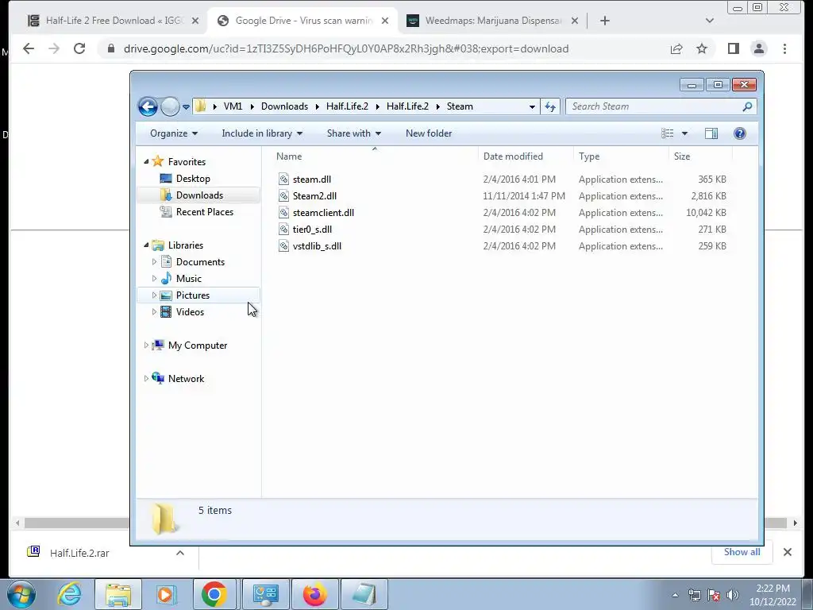Image resolution: width=813 pixels, height=610 pixels.
Task: Open Chrome's three-dot menu
Action: pos(784,48)
